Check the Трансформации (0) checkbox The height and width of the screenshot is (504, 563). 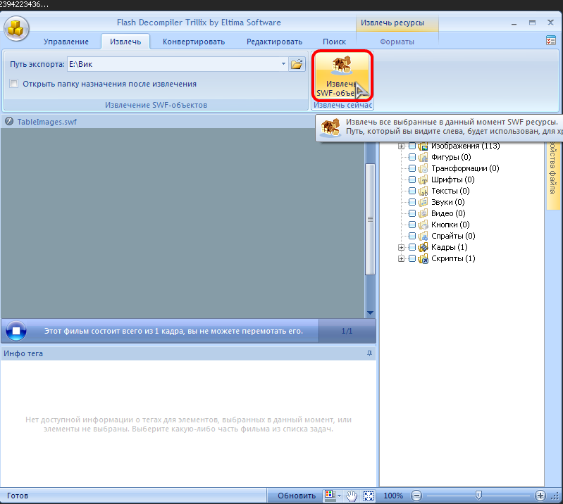point(412,168)
